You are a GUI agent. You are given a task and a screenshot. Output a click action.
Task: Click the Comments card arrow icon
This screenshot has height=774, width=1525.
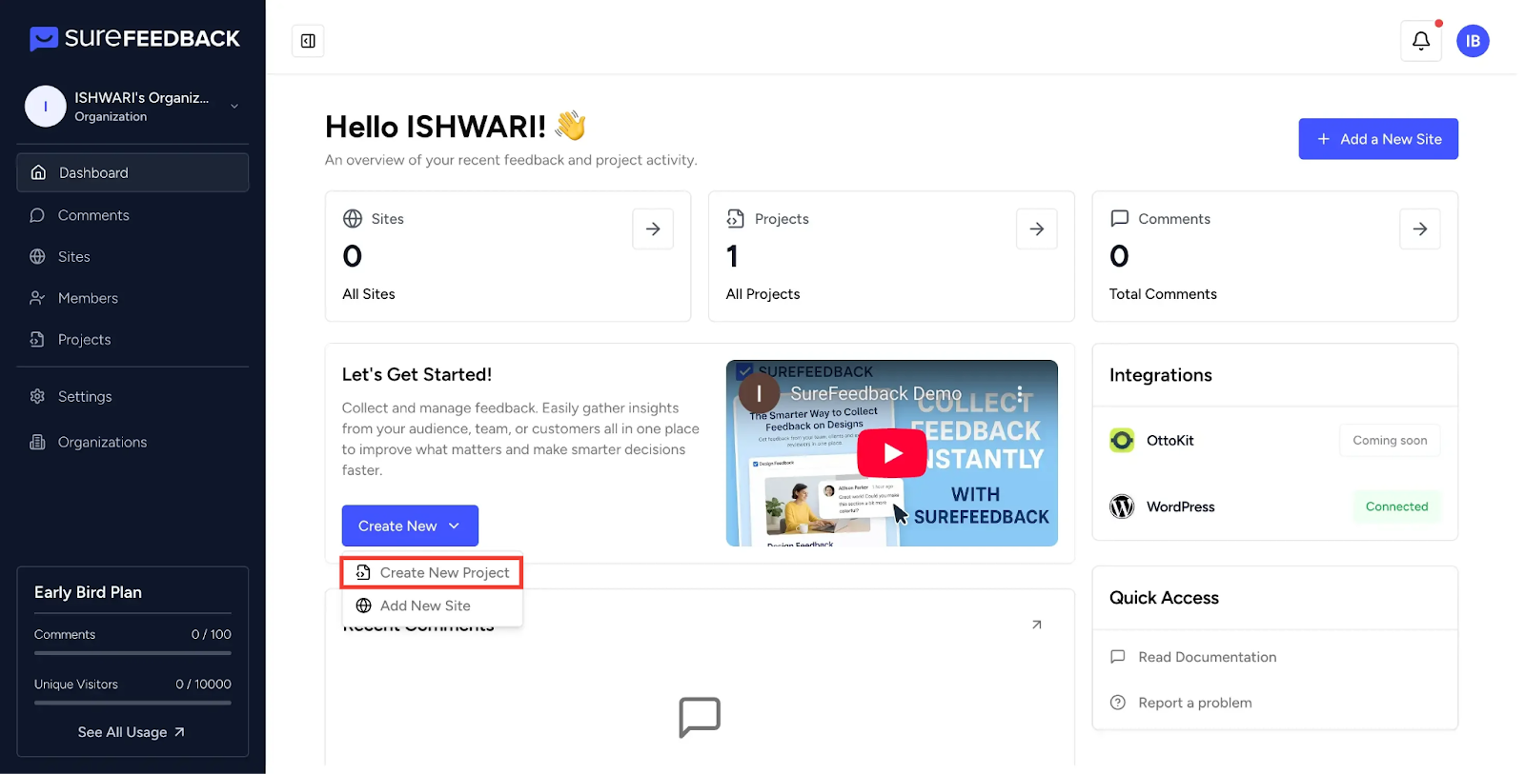pos(1419,228)
